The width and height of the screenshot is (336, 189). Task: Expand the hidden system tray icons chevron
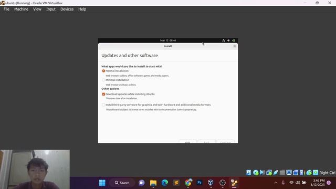pos(276,183)
